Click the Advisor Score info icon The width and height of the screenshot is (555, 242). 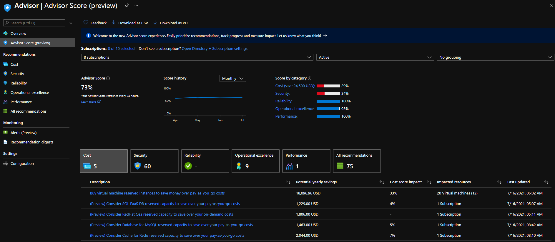108,78
